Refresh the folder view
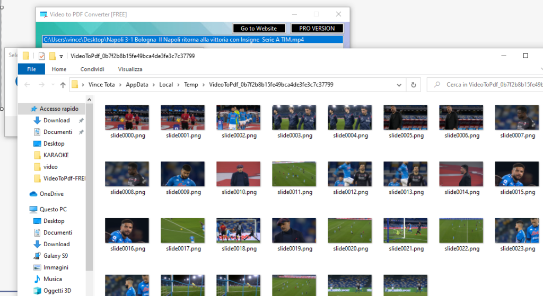Image resolution: width=543 pixels, height=296 pixels. tap(414, 85)
